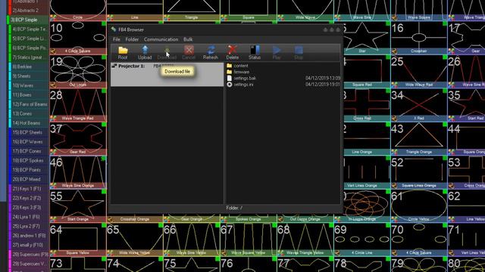This screenshot has width=485, height=272.
Task: Trigger cue 28 Wave Triangle Red
Action: 78,105
